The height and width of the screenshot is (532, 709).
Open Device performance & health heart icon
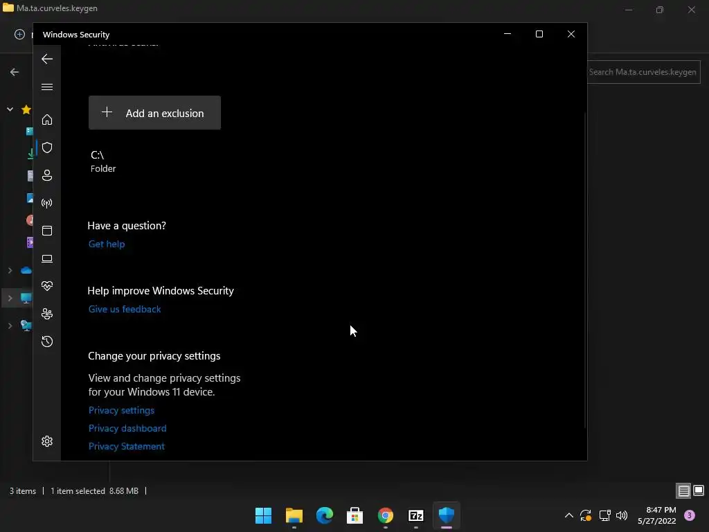(47, 286)
